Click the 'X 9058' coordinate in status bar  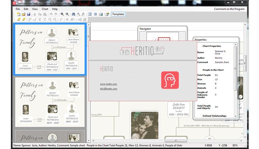tap(208, 145)
